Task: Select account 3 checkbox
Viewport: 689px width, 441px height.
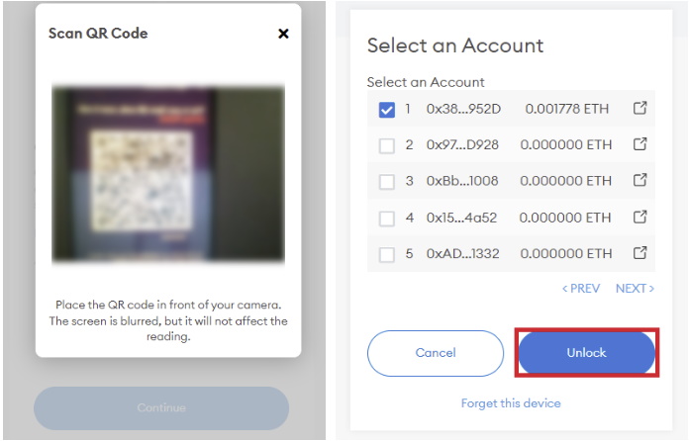Action: coord(387,182)
